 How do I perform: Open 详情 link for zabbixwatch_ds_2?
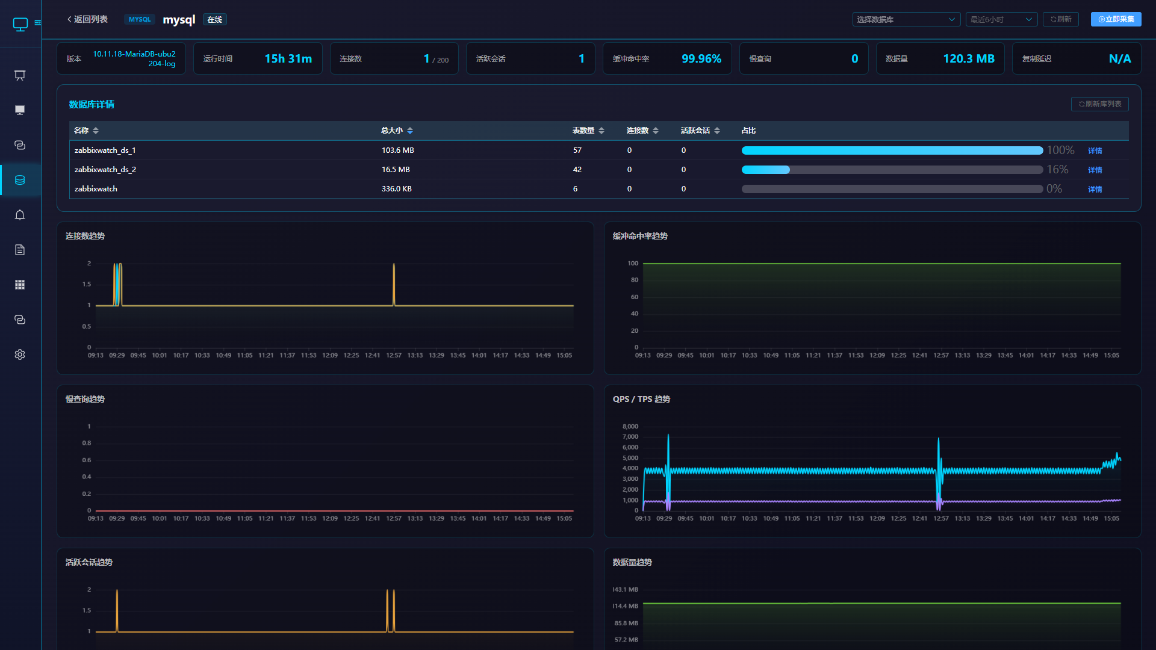[x=1095, y=170]
